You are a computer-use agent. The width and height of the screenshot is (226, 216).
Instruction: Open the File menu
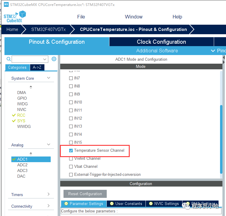81,17
